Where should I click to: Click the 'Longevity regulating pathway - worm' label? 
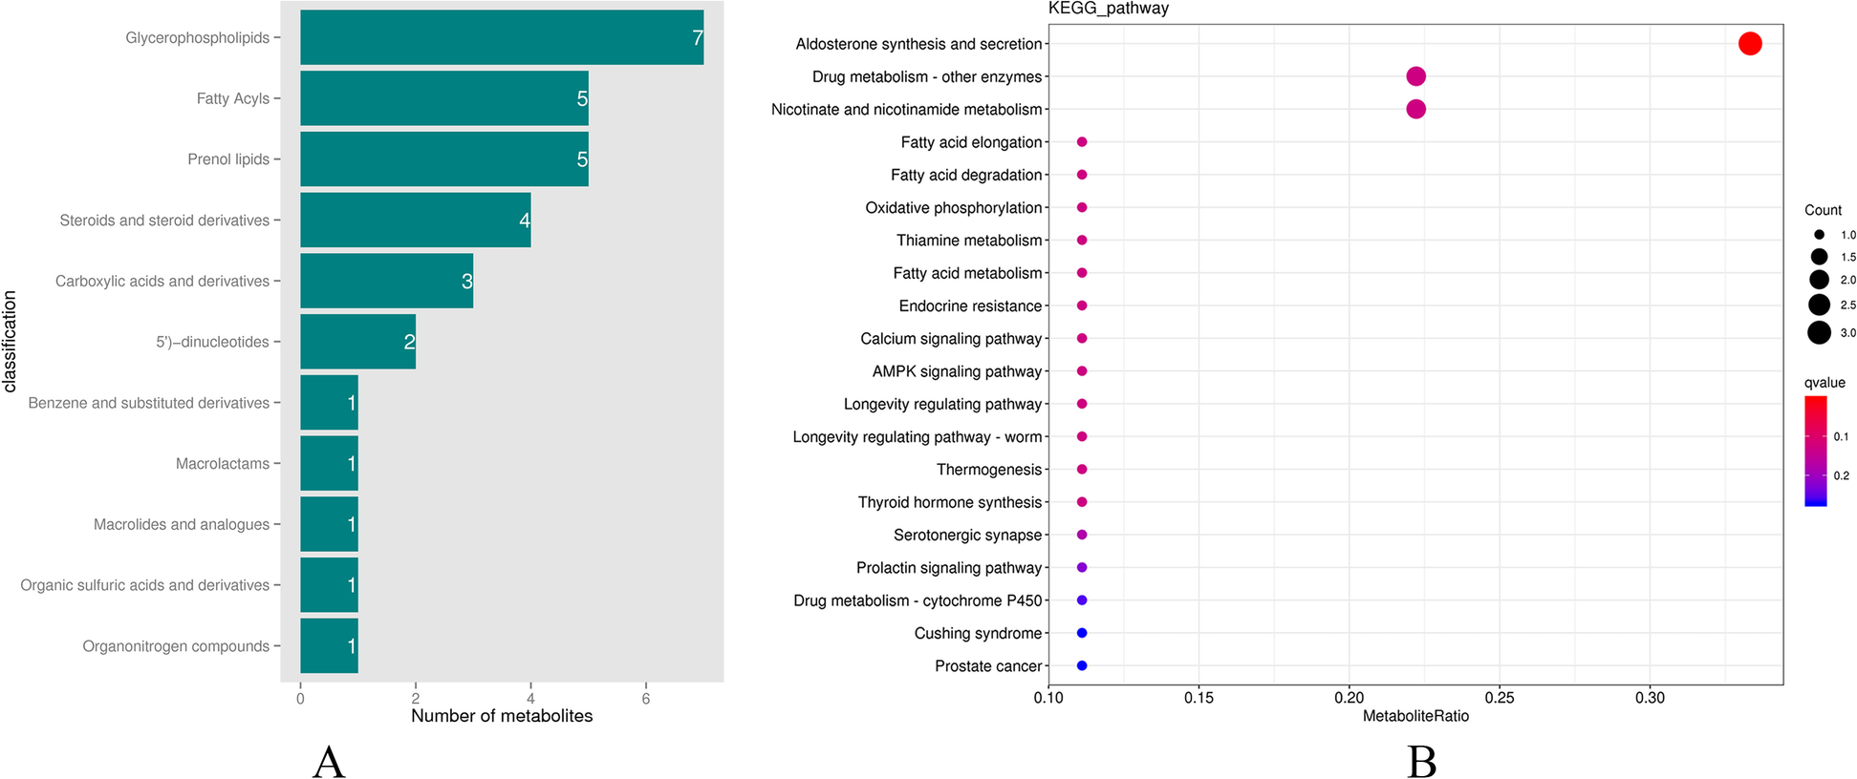pyautogui.click(x=918, y=437)
